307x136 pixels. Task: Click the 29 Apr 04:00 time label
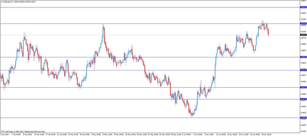84,134
